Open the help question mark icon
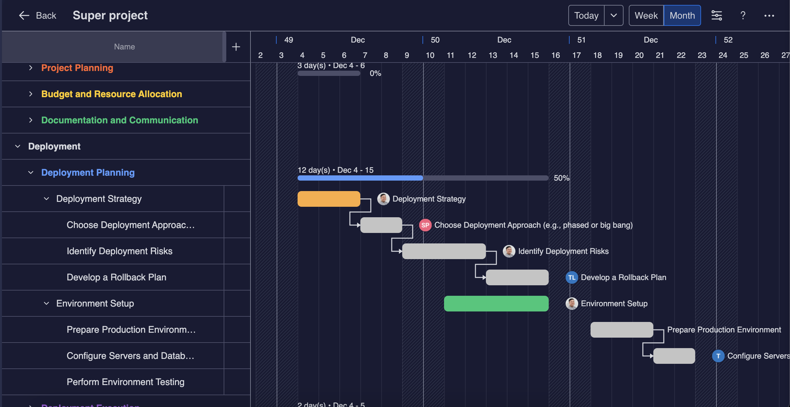The height and width of the screenshot is (407, 790). click(743, 15)
